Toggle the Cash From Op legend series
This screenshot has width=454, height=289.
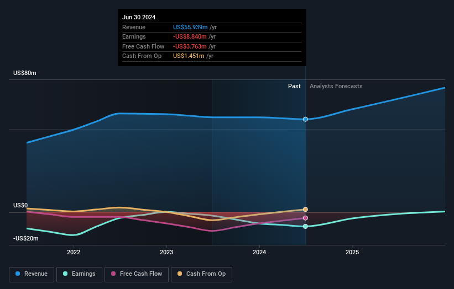201,274
